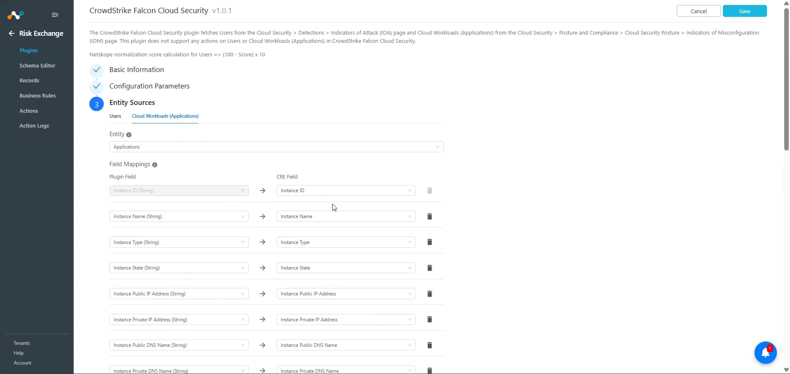Image resolution: width=790 pixels, height=374 pixels.
Task: Click the Plugin Field column label
Action: click(123, 177)
